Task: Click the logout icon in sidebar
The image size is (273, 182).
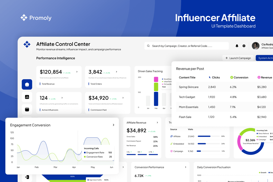Action: [x=27, y=177]
